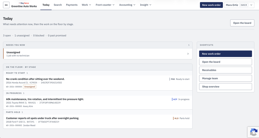Viewport: 259px width, 138px height.
Task: Click technician name Avery Kim
Action: point(28,106)
